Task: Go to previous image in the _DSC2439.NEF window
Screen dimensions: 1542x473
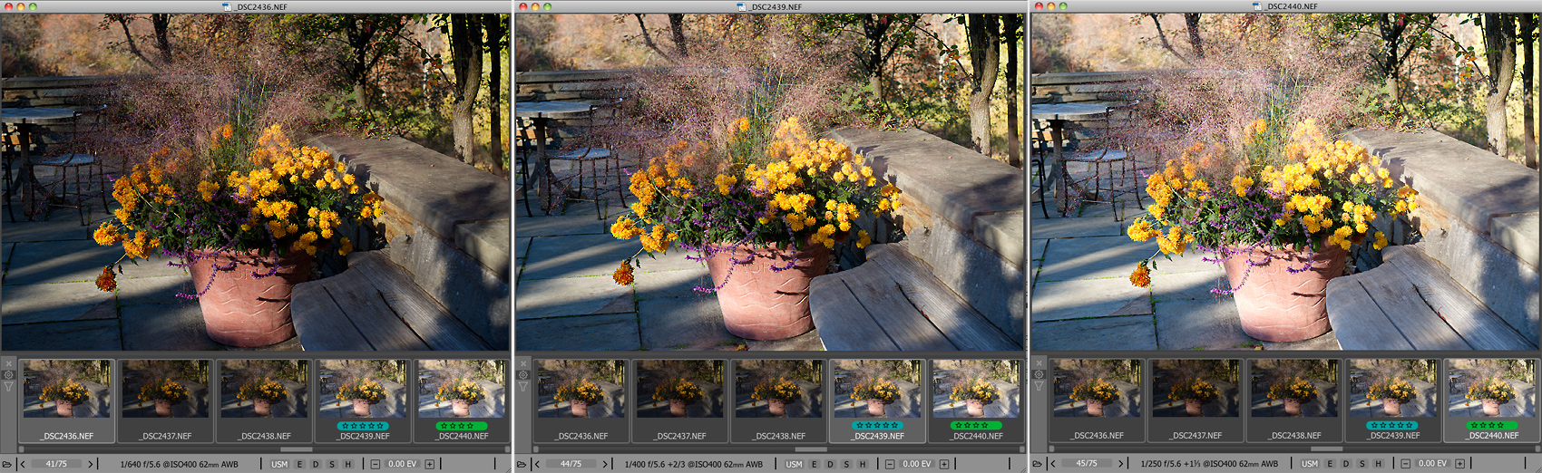Action: pyautogui.click(x=538, y=464)
